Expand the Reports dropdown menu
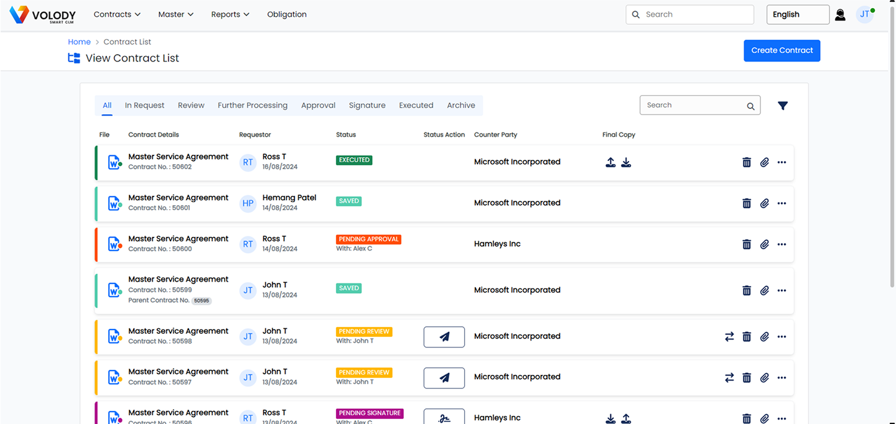The image size is (896, 424). (x=230, y=14)
